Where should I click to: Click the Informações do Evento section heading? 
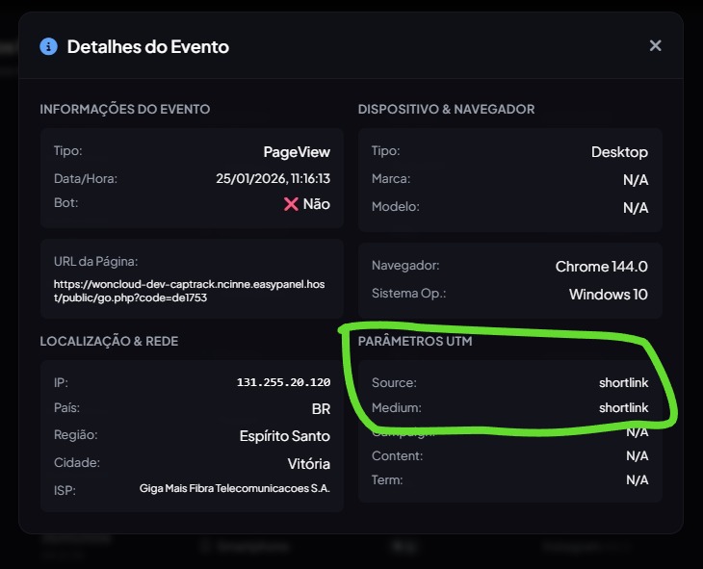125,109
